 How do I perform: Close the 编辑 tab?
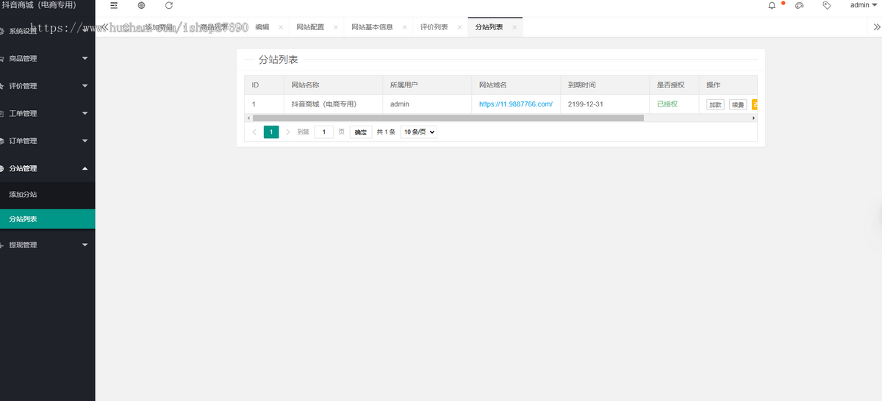pos(281,27)
